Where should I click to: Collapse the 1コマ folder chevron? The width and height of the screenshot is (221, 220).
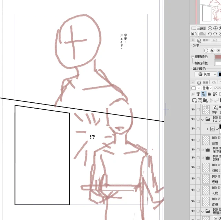(202, 120)
